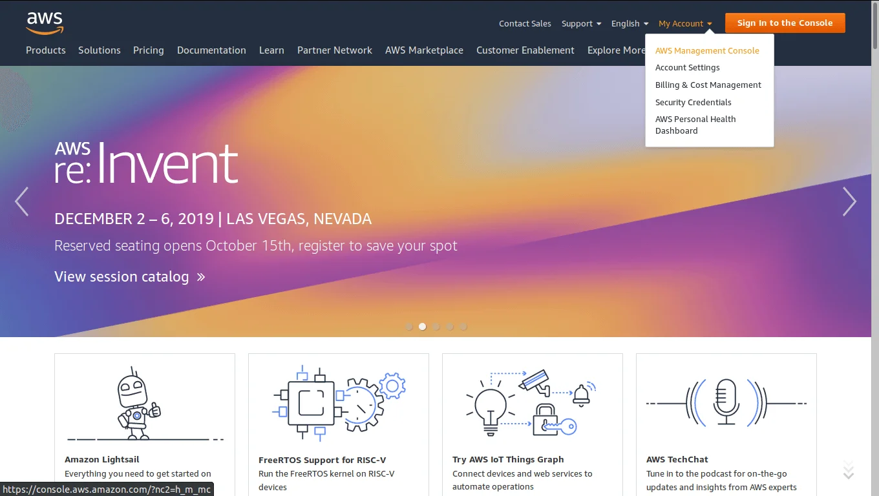Click the scroll-down double chevron icon
This screenshot has width=879, height=496.
(x=849, y=471)
